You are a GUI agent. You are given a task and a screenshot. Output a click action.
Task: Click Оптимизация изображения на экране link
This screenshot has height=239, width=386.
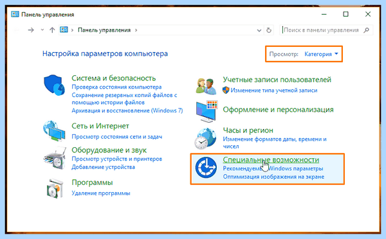point(273,177)
